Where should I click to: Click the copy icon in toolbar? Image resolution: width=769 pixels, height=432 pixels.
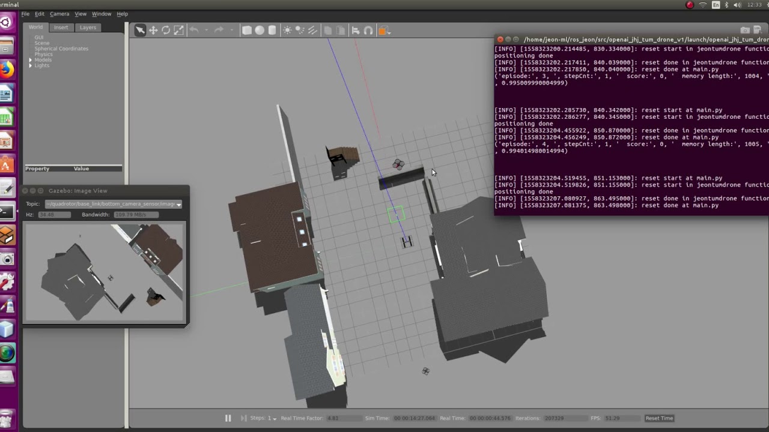pyautogui.click(x=327, y=31)
